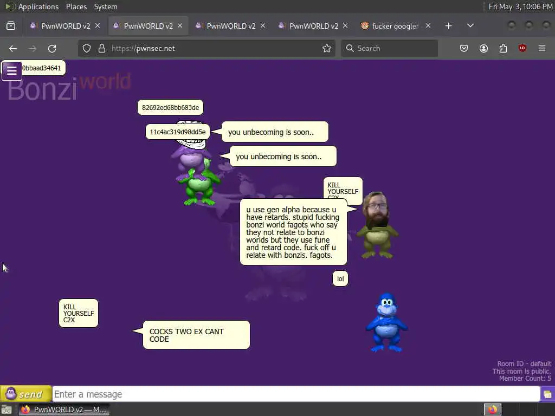The image size is (555, 416).
Task: Click the Firefox forward arrow
Action: point(33,48)
